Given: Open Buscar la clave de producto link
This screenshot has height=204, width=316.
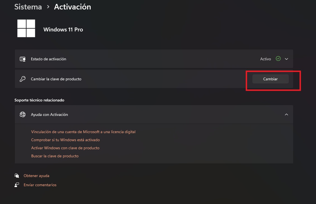Looking at the screenshot, I should [x=55, y=156].
